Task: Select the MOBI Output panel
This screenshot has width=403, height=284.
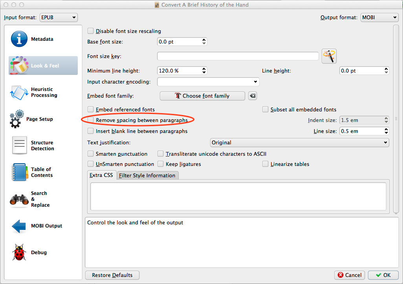Action: pos(42,226)
